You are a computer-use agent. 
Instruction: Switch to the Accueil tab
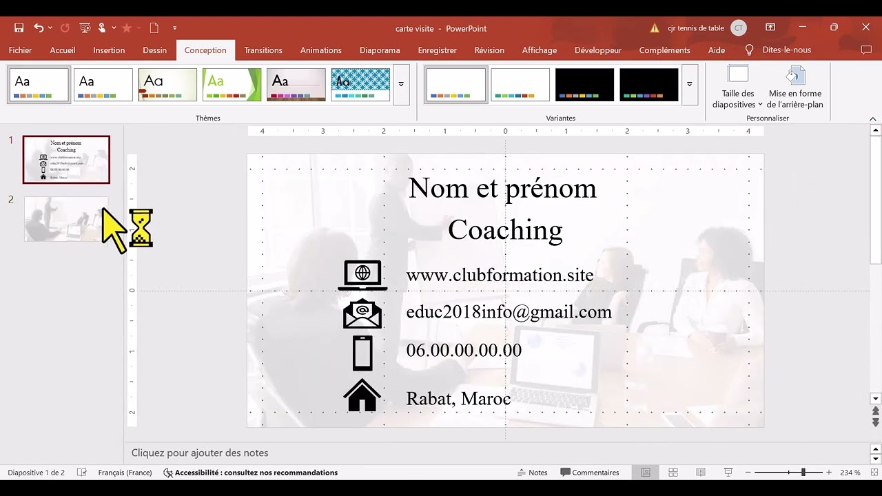[63, 50]
